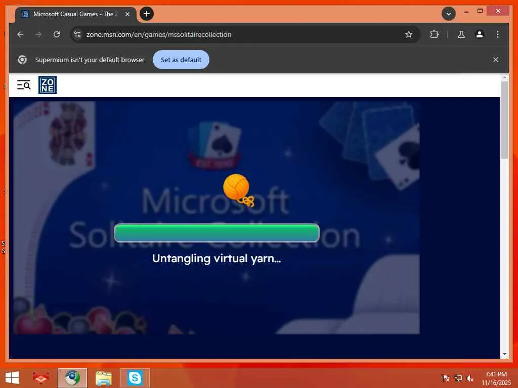518x388 pixels.
Task: Click the taskbar clock showing 7:41 PM
Action: click(x=496, y=378)
